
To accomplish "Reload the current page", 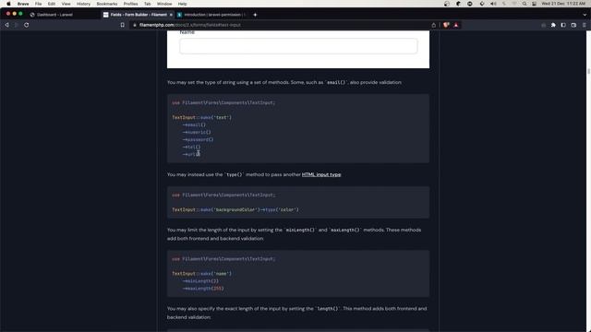I will click(x=27, y=25).
